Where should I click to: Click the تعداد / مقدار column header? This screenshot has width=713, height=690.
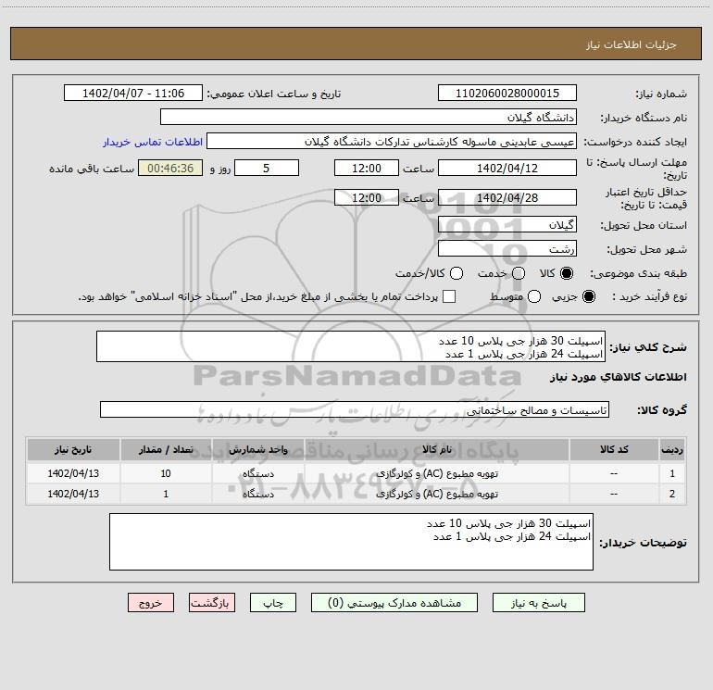pyautogui.click(x=166, y=449)
